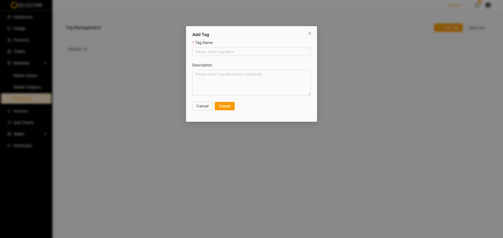503x238 pixels.
Task: Click the Description textarea resize handle
Action: 309,94
